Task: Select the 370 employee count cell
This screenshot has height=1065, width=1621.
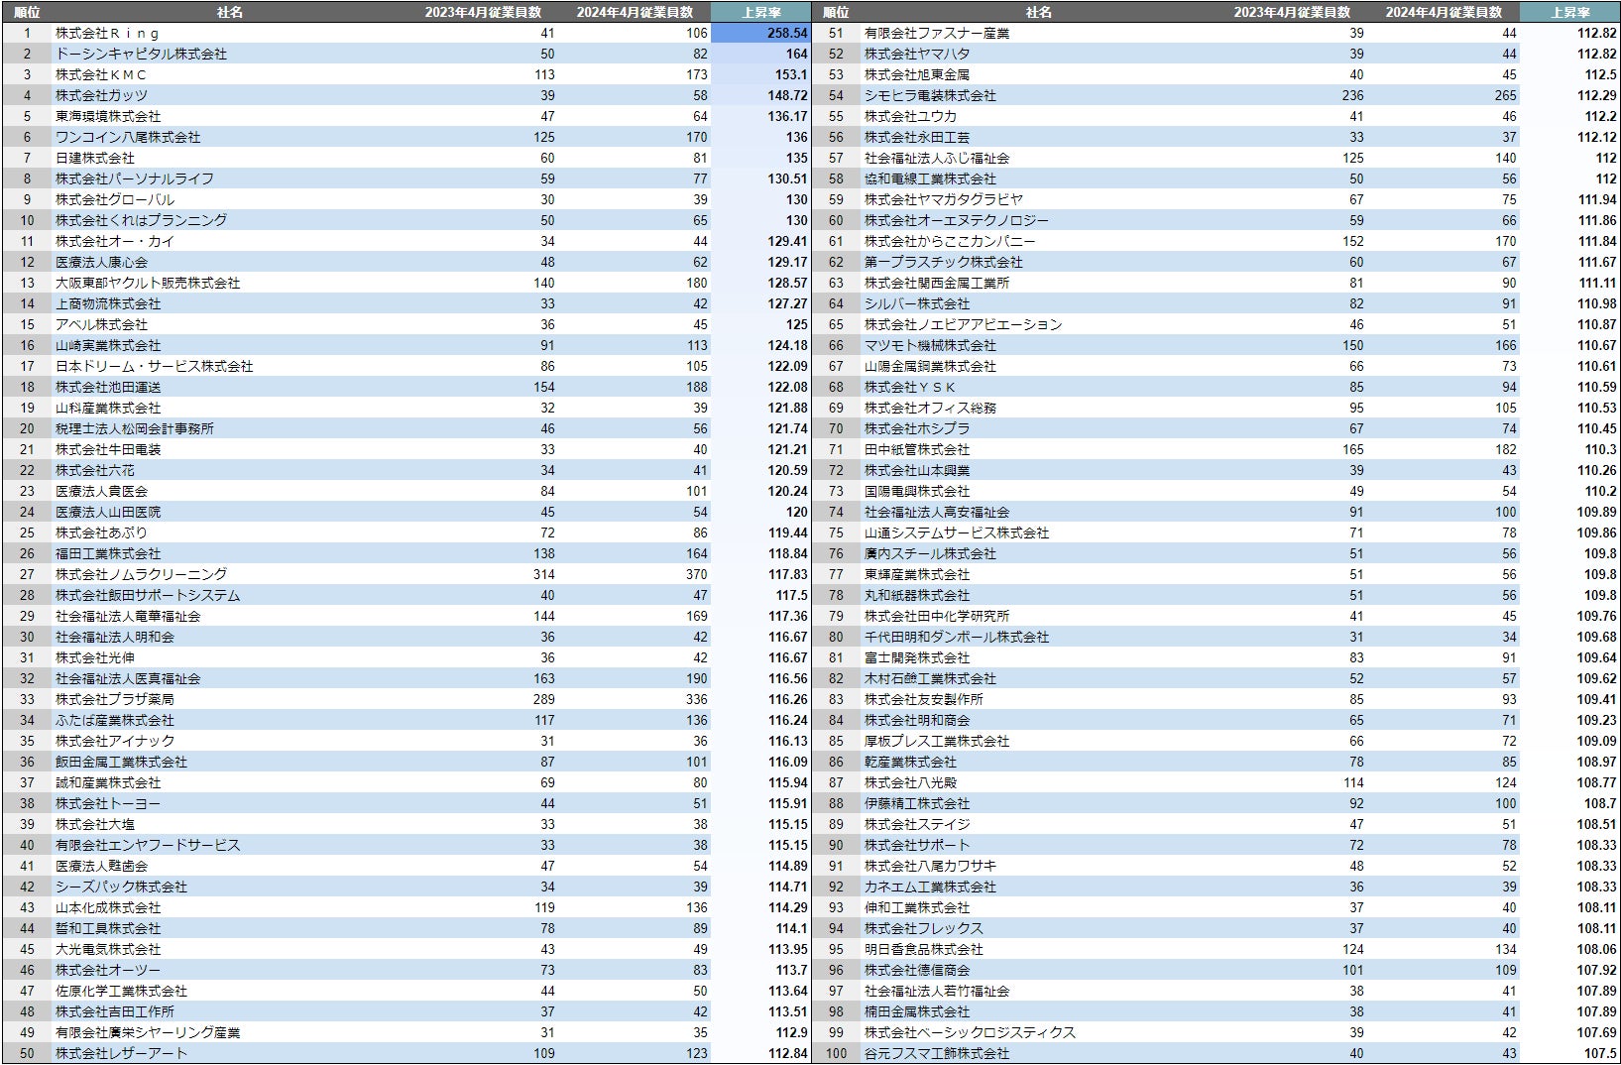Action: pos(697,574)
